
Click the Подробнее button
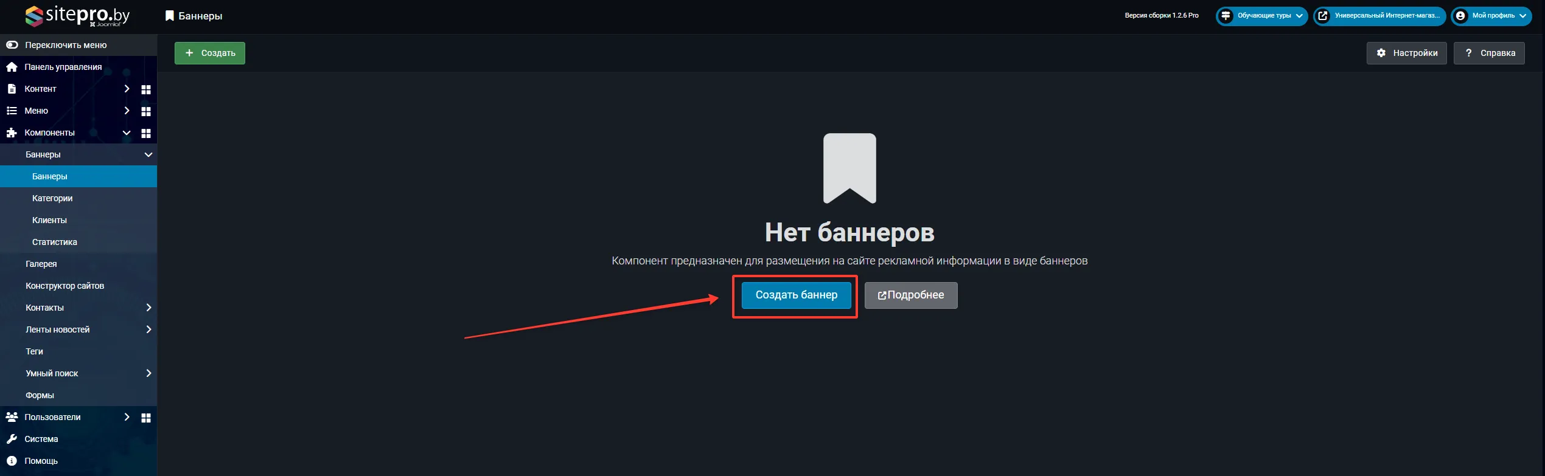[910, 295]
